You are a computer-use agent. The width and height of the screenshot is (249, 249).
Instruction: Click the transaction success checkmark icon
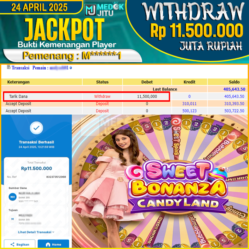click(x=37, y=128)
